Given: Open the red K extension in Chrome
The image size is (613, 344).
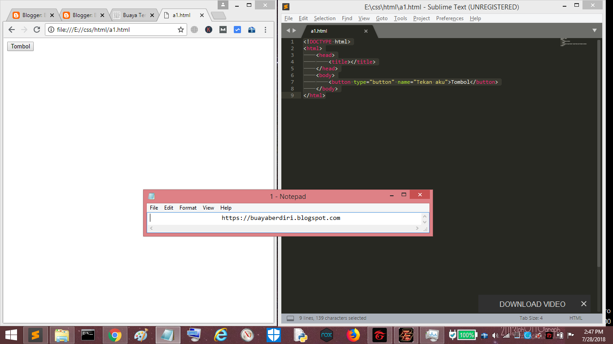Looking at the screenshot, I should [x=209, y=30].
